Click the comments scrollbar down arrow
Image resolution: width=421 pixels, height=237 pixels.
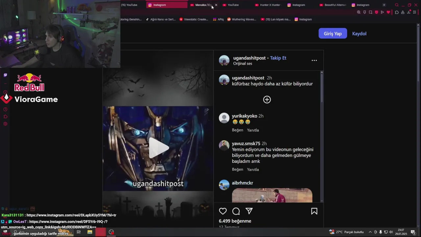pos(322,201)
